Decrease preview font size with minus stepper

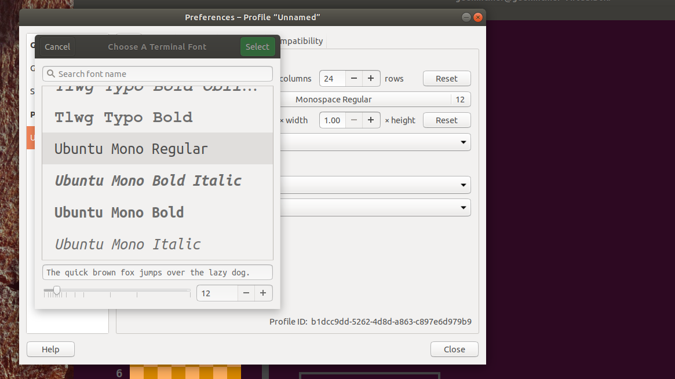click(246, 293)
